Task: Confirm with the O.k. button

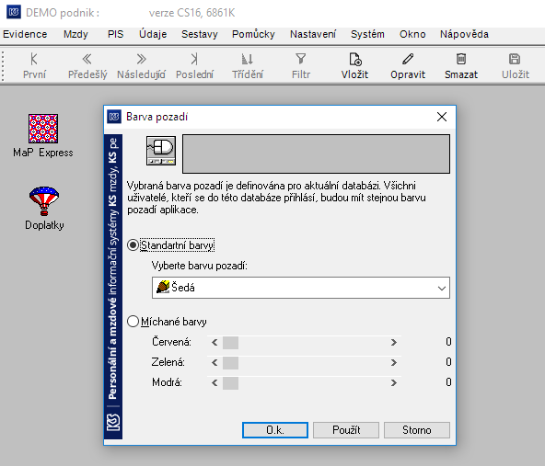Action: (x=275, y=430)
